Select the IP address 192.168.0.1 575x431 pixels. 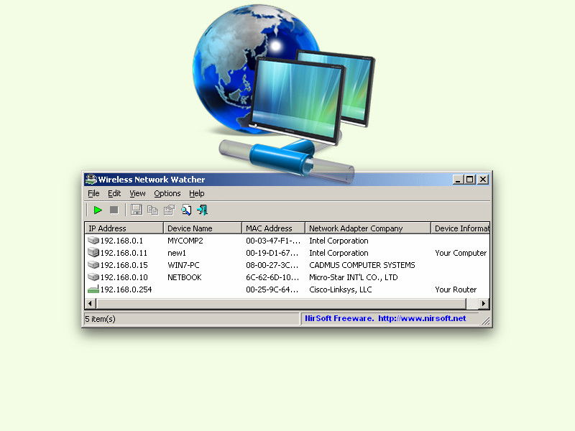tap(121, 241)
